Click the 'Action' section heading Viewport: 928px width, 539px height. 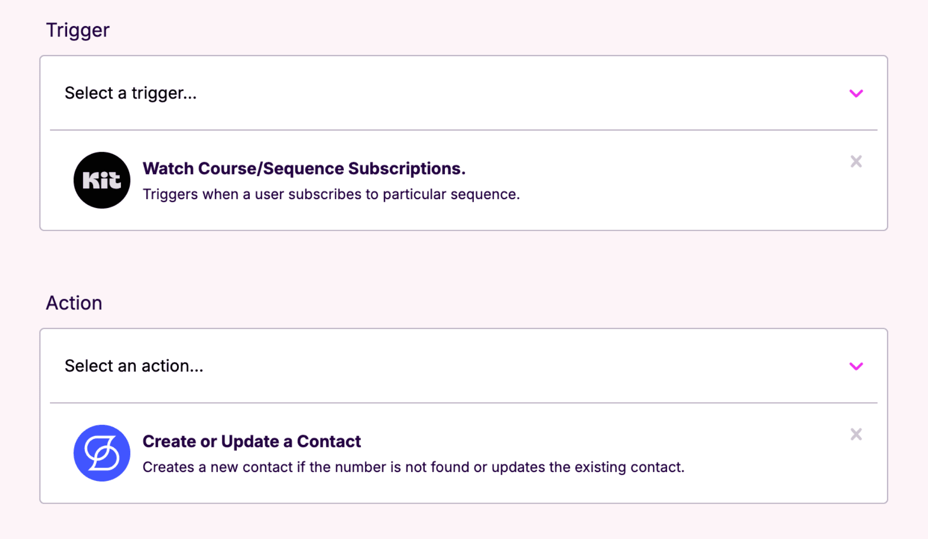(x=74, y=303)
